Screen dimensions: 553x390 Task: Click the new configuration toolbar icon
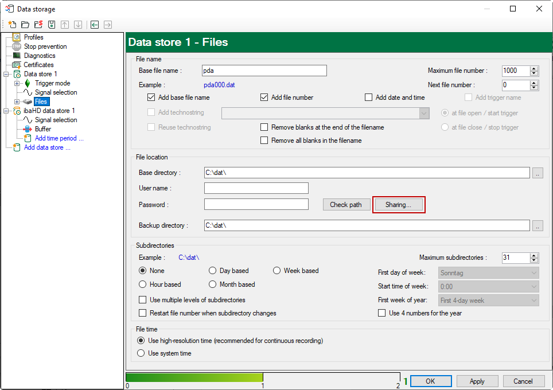(11, 25)
